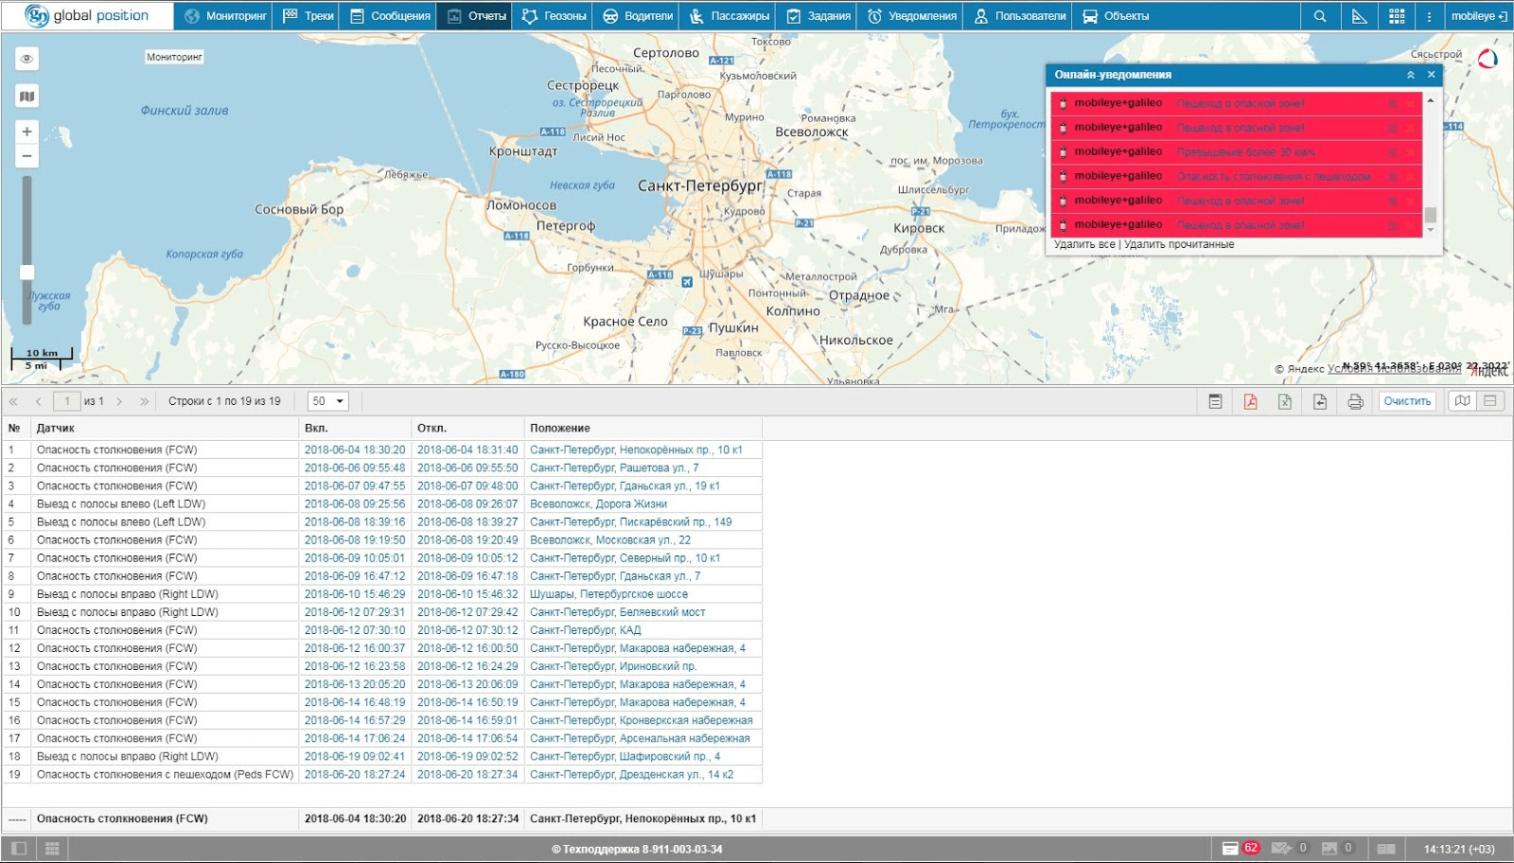Print the report table

pos(1355,401)
